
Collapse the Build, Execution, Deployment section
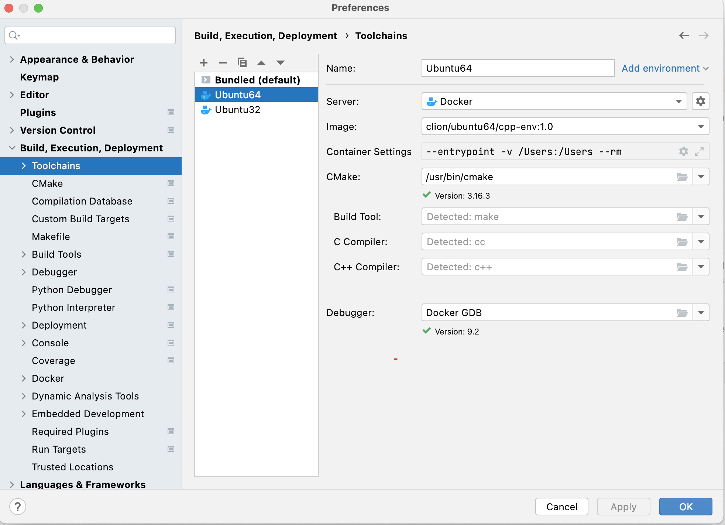coord(11,148)
